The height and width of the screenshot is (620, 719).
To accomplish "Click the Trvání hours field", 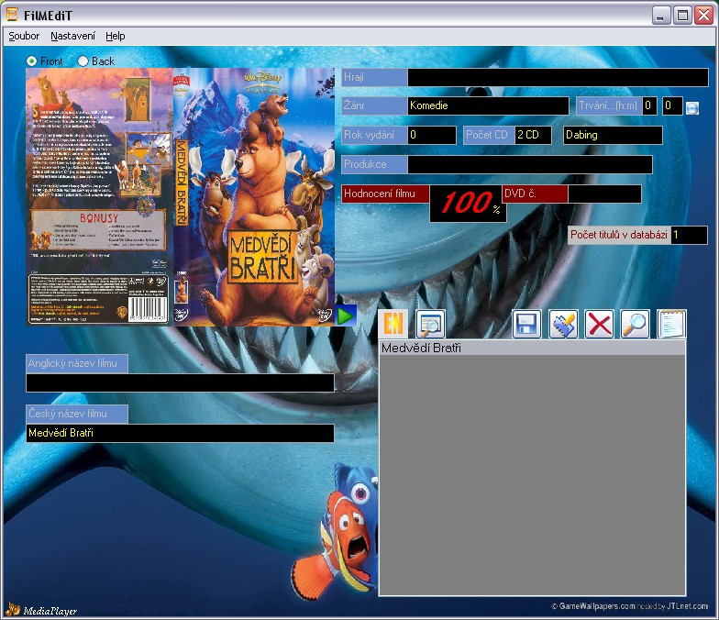I will pyautogui.click(x=649, y=106).
